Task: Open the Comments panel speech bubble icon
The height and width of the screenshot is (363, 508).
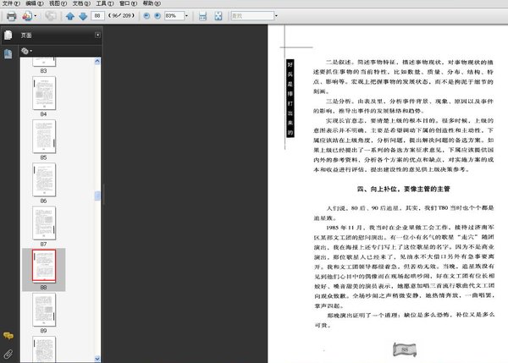Action: [x=8, y=335]
